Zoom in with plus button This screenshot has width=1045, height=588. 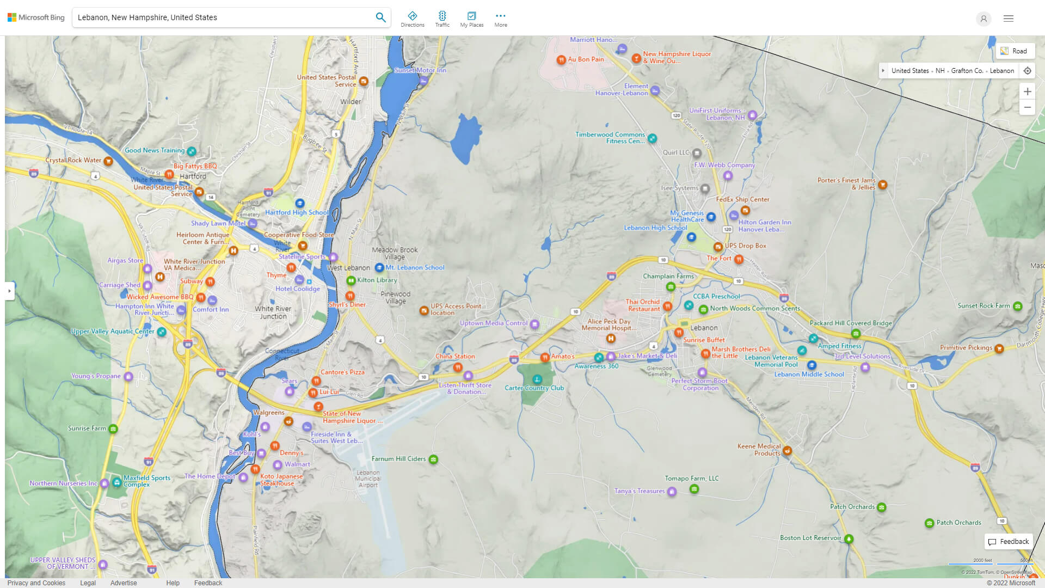coord(1027,91)
